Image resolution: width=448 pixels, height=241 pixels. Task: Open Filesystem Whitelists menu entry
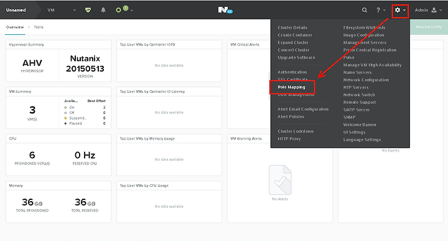coord(364,27)
